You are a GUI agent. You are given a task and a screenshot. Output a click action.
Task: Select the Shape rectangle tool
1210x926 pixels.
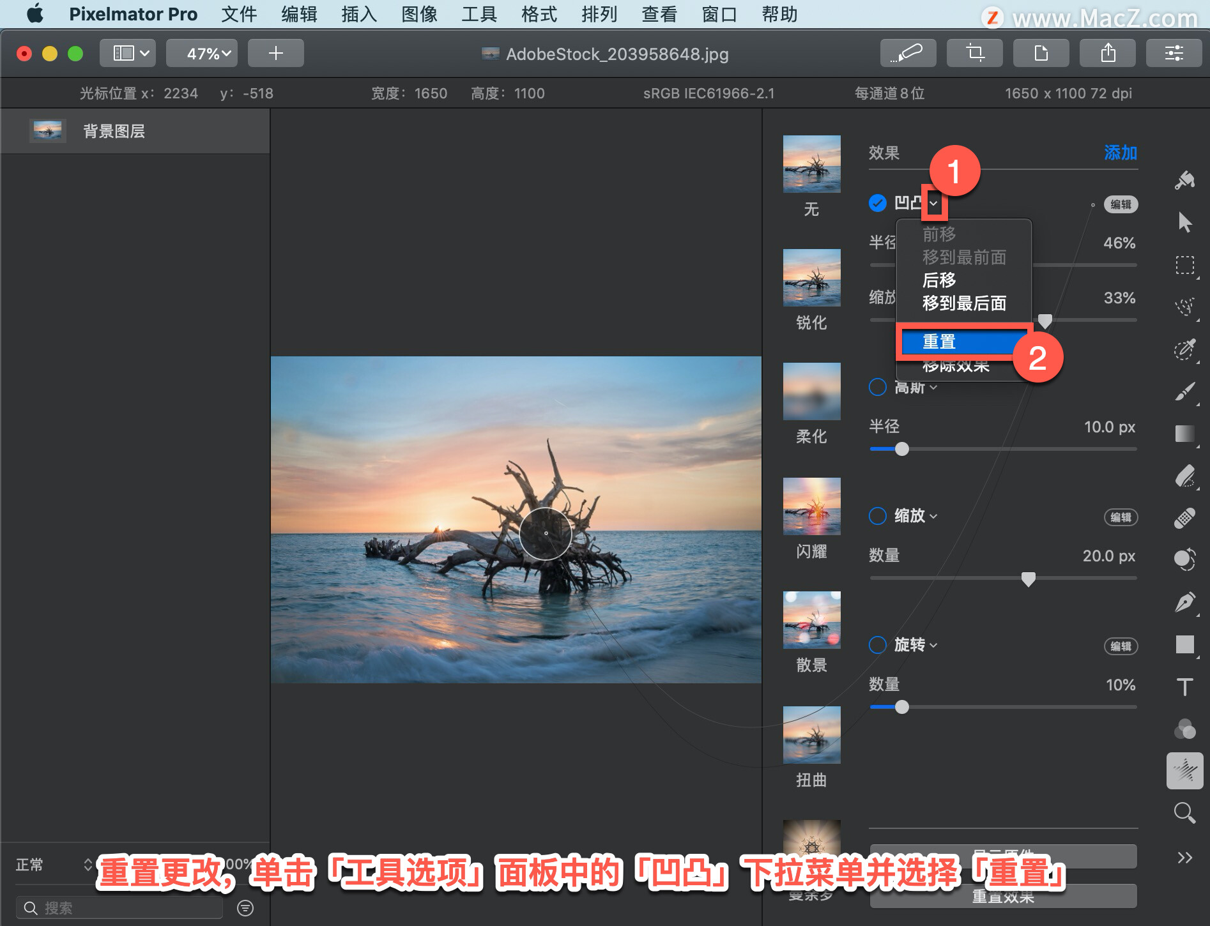[x=1185, y=644]
